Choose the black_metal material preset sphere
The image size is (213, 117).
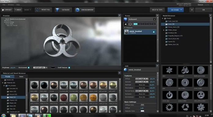(x=34, y=85)
